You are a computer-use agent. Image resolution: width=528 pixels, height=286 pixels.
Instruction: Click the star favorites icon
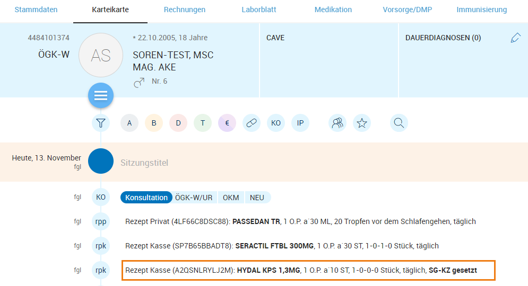click(362, 123)
